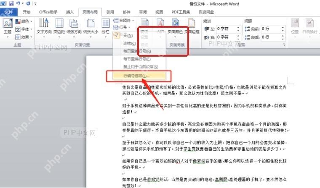Viewport: 320px width, 188px height.
Task: Redo the last action
Action: point(28,3)
